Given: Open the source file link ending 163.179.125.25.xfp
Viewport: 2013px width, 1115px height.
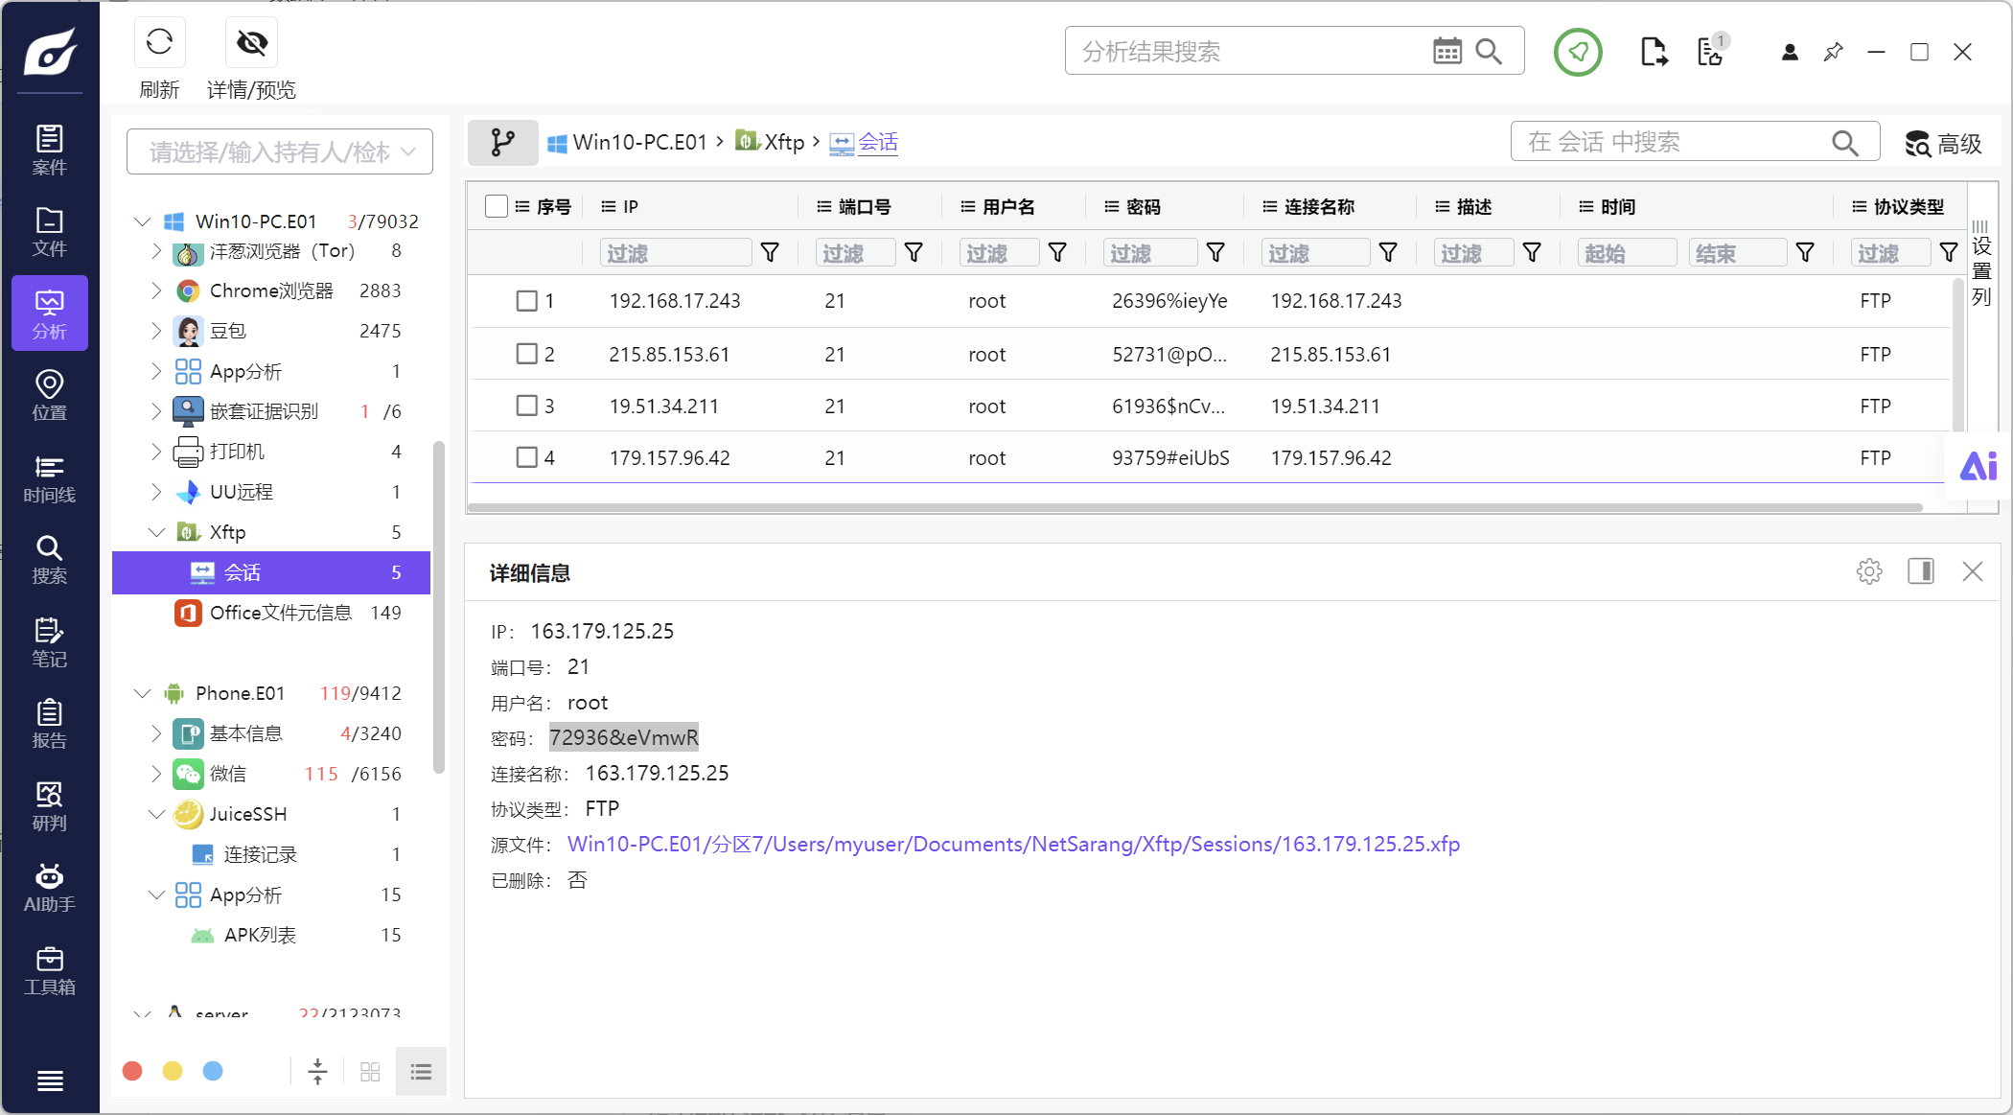Looking at the screenshot, I should tap(1013, 844).
